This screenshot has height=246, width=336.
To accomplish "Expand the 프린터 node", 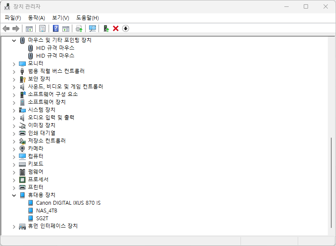I will point(14,188).
